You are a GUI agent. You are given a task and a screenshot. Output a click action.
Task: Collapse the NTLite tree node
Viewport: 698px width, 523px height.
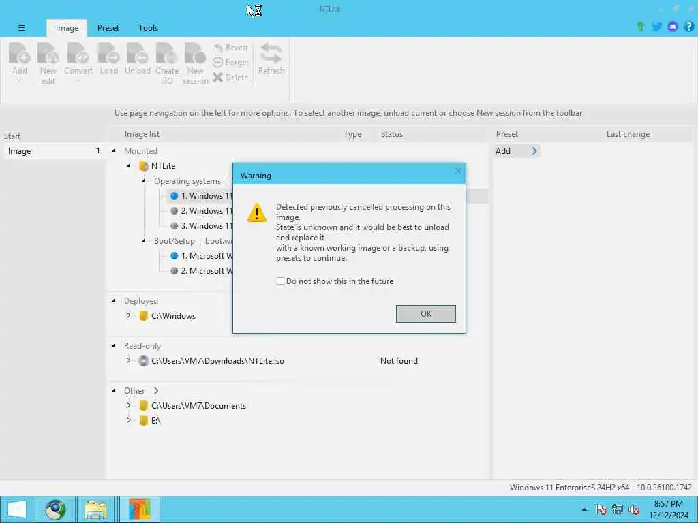(129, 165)
